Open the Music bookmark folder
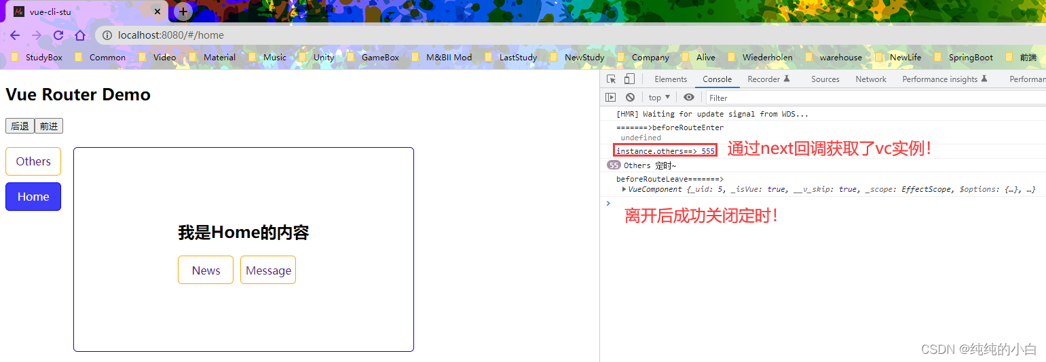Viewport: 1046px width, 362px height. [267, 58]
